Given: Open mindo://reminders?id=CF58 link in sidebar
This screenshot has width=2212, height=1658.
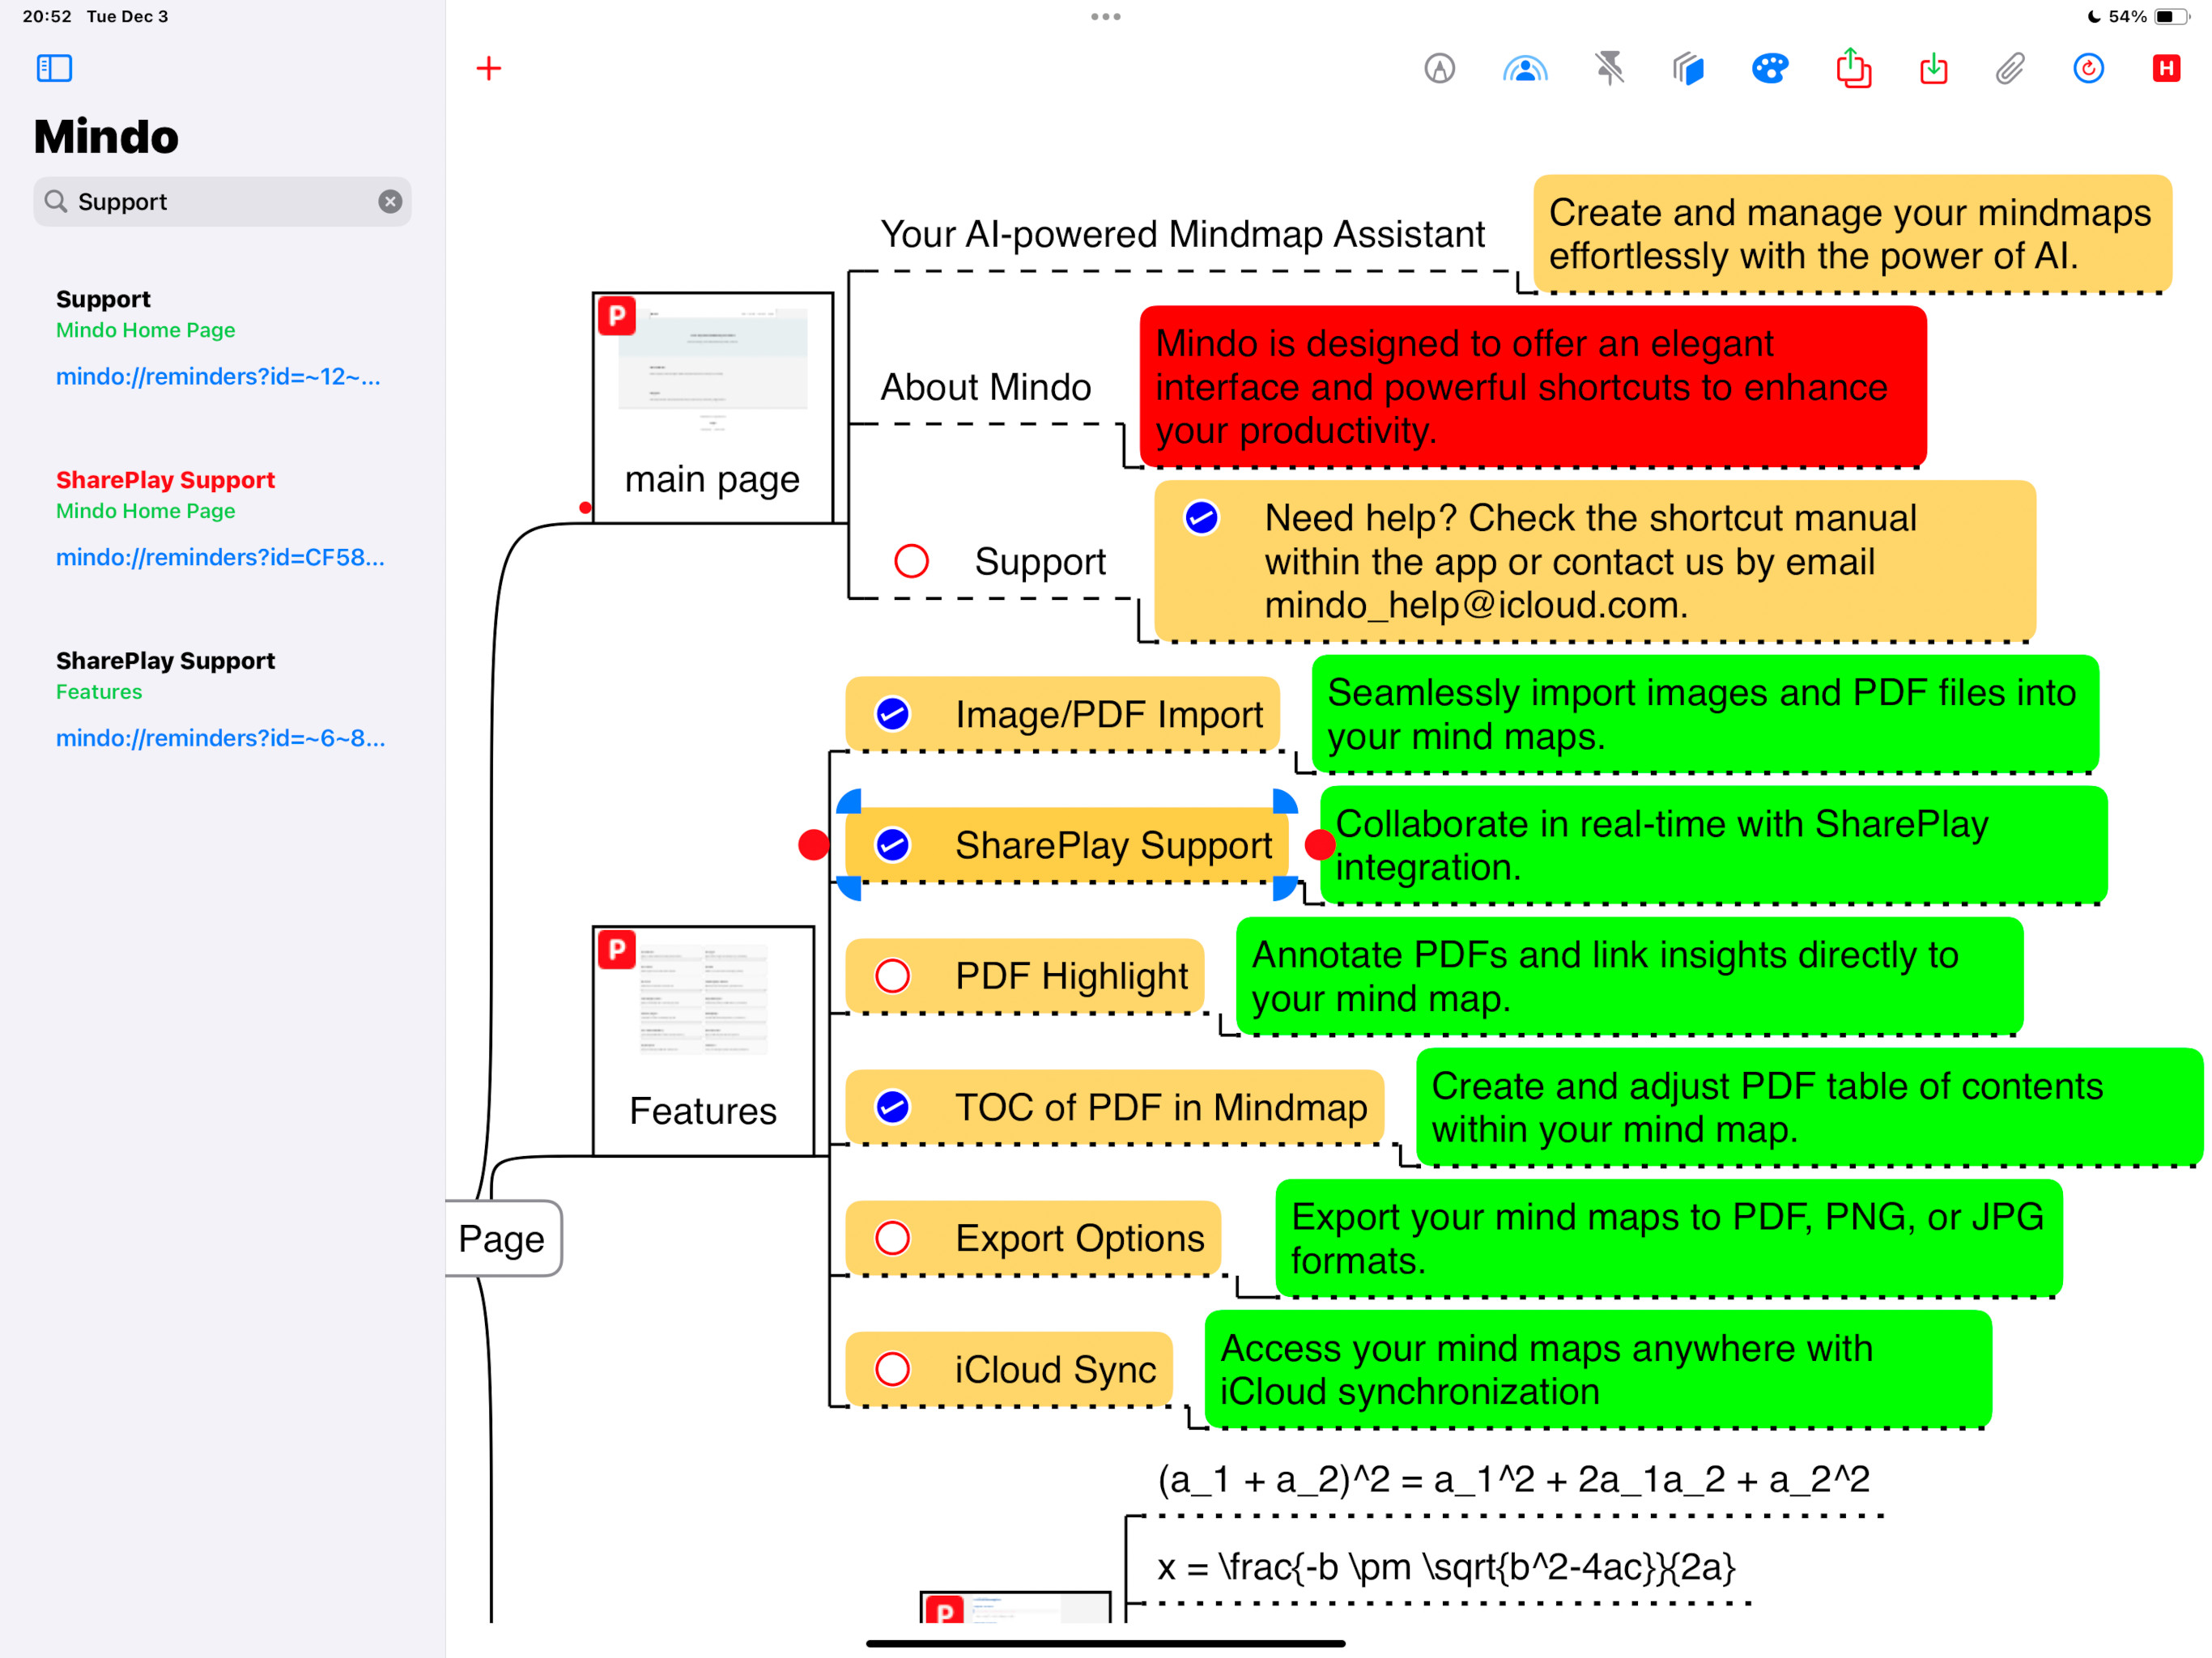Looking at the screenshot, I should click(220, 557).
